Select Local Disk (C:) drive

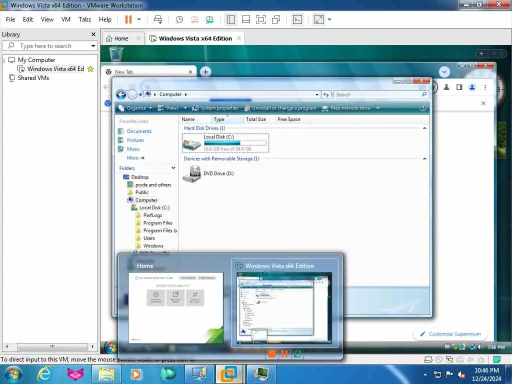click(x=225, y=143)
